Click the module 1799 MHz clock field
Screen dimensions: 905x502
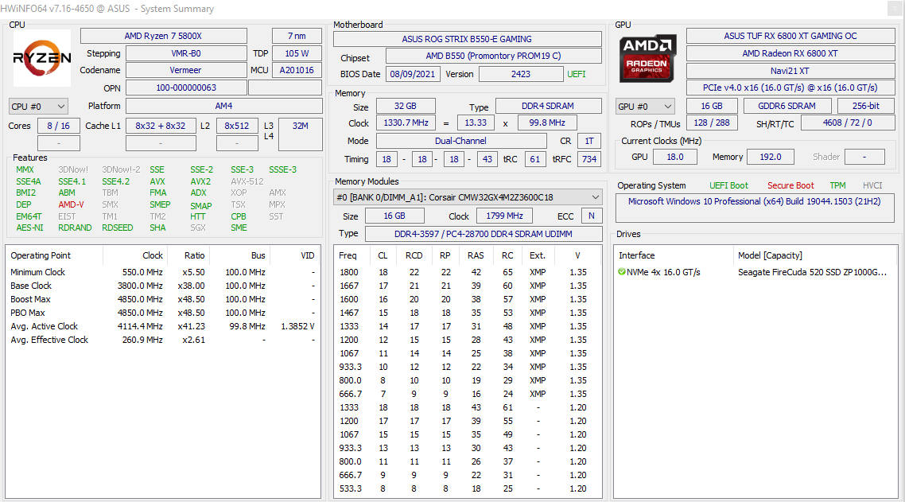(504, 216)
